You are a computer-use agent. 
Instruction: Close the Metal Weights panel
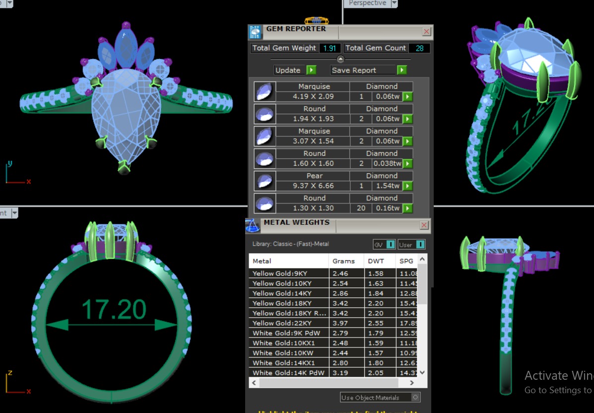(x=424, y=225)
